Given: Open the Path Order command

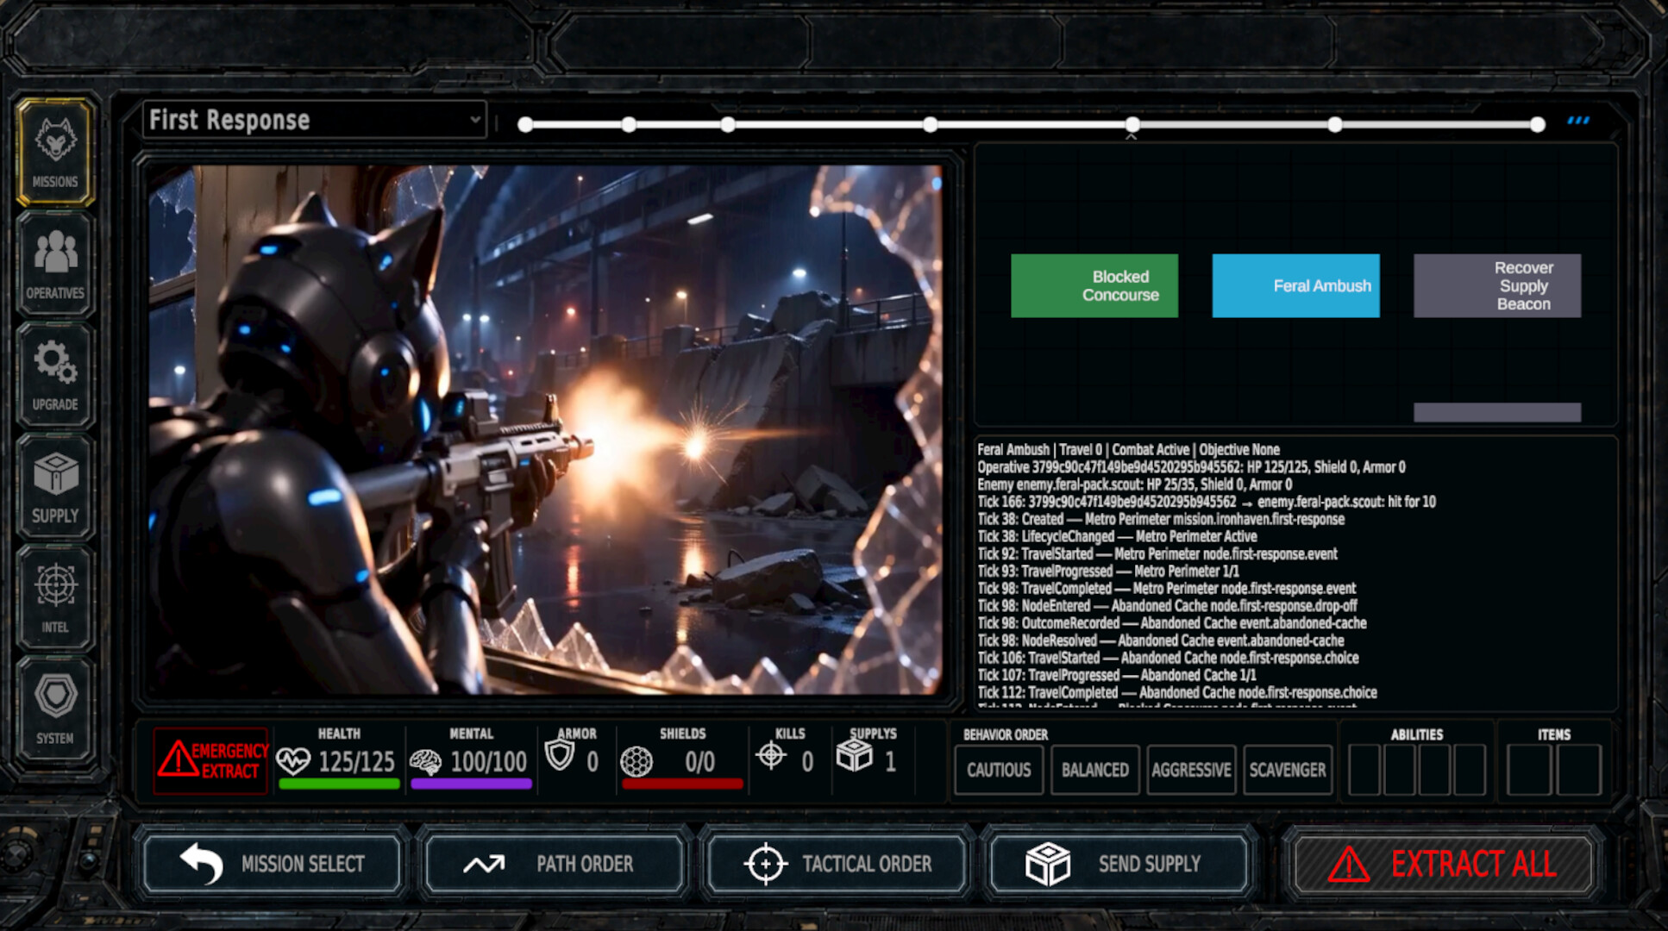Looking at the screenshot, I should tap(555, 864).
